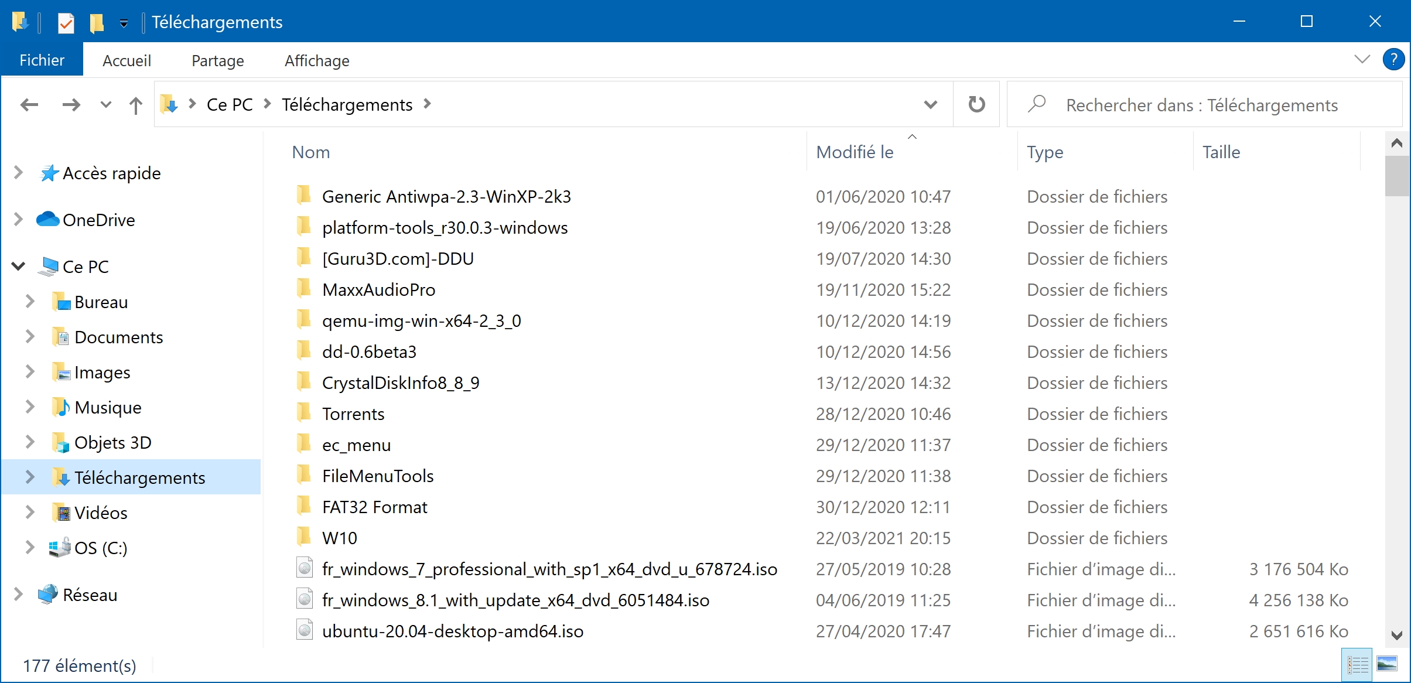Go up one folder level
Screen dimensions: 1411x683
coord(135,105)
